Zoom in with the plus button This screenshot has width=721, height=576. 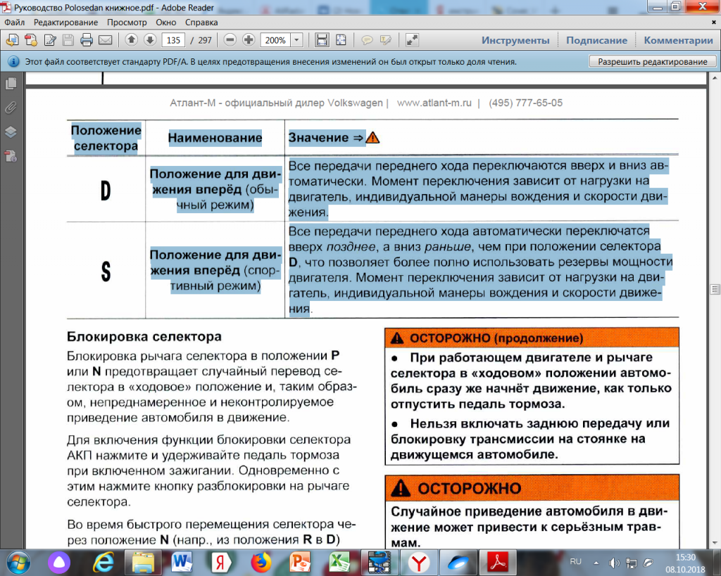coord(249,40)
